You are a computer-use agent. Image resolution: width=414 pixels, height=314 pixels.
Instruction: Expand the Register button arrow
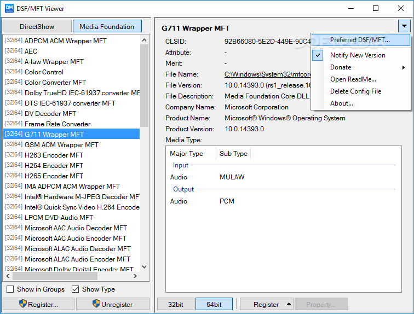coord(289,304)
